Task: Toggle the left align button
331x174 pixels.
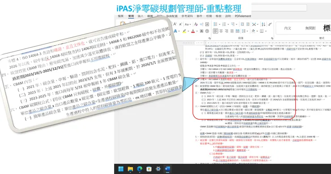Action: pos(216,31)
